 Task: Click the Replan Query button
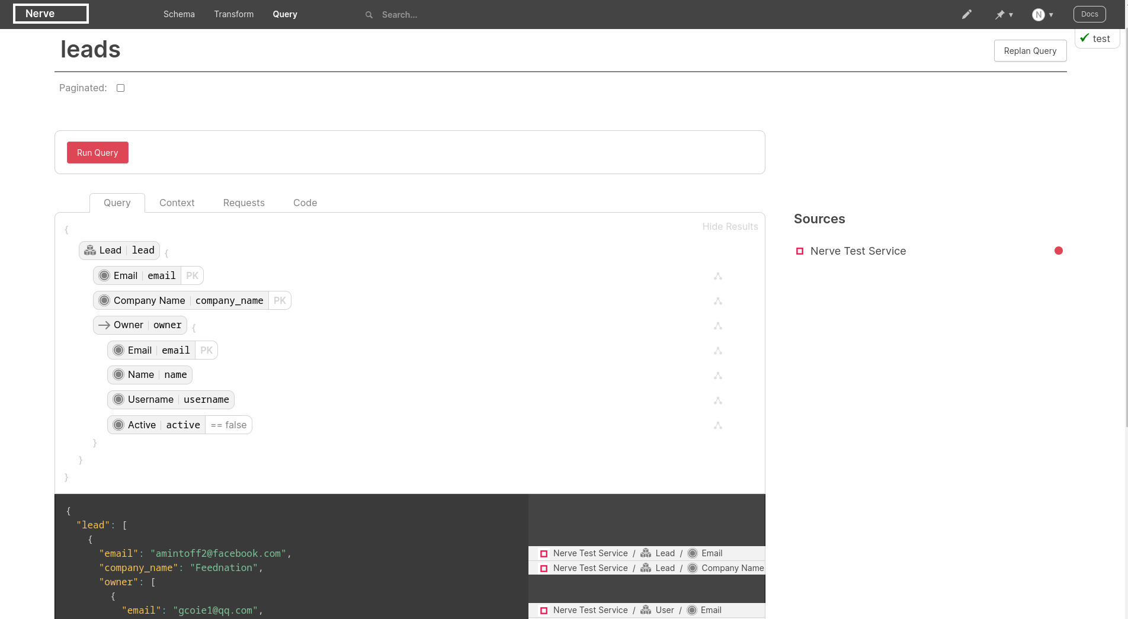pos(1030,51)
